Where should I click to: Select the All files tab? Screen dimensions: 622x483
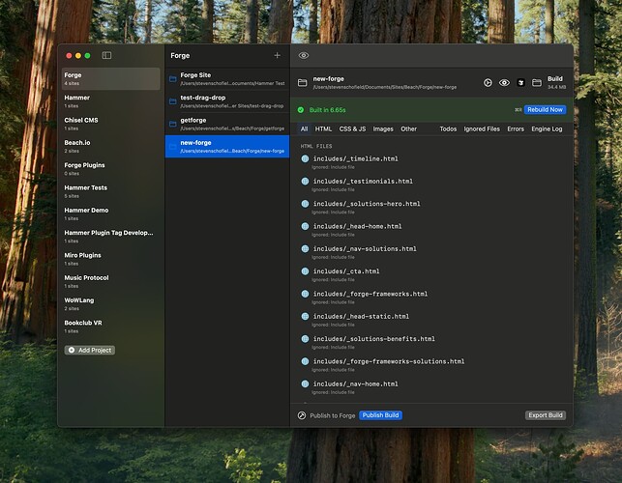coord(304,129)
